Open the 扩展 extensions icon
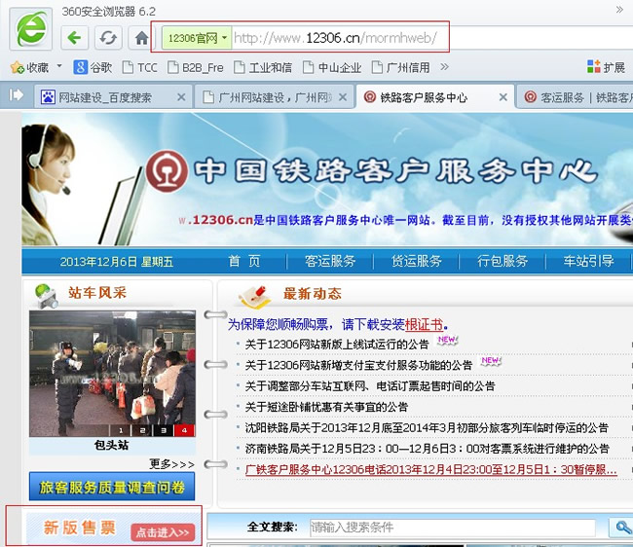The image size is (633, 547). tap(594, 67)
